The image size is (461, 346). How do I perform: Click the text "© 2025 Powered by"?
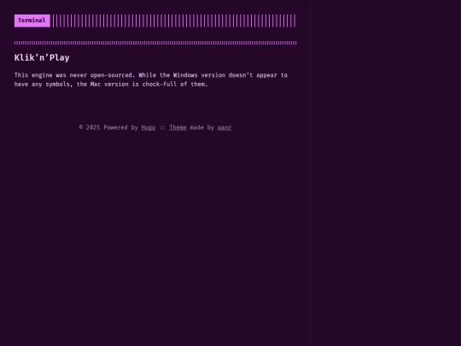pyautogui.click(x=108, y=127)
